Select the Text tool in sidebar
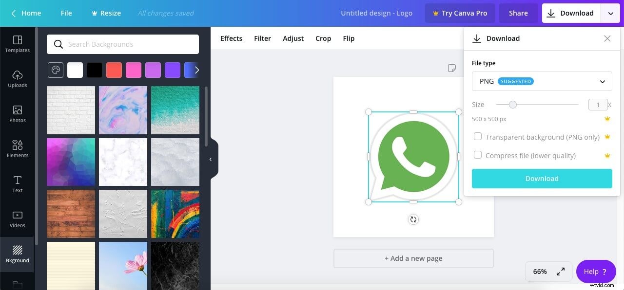 (17, 184)
